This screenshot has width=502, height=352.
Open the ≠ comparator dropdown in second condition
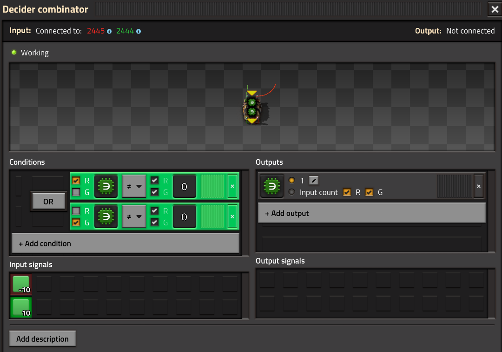(134, 217)
